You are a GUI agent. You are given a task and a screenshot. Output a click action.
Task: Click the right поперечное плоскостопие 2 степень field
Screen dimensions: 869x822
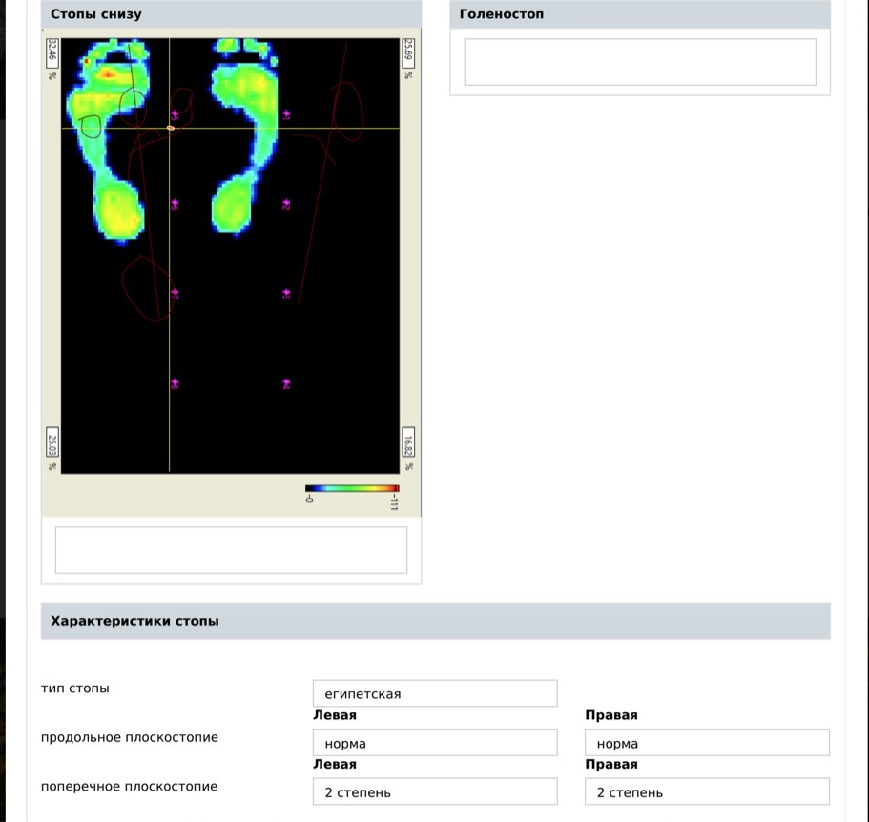(x=707, y=792)
